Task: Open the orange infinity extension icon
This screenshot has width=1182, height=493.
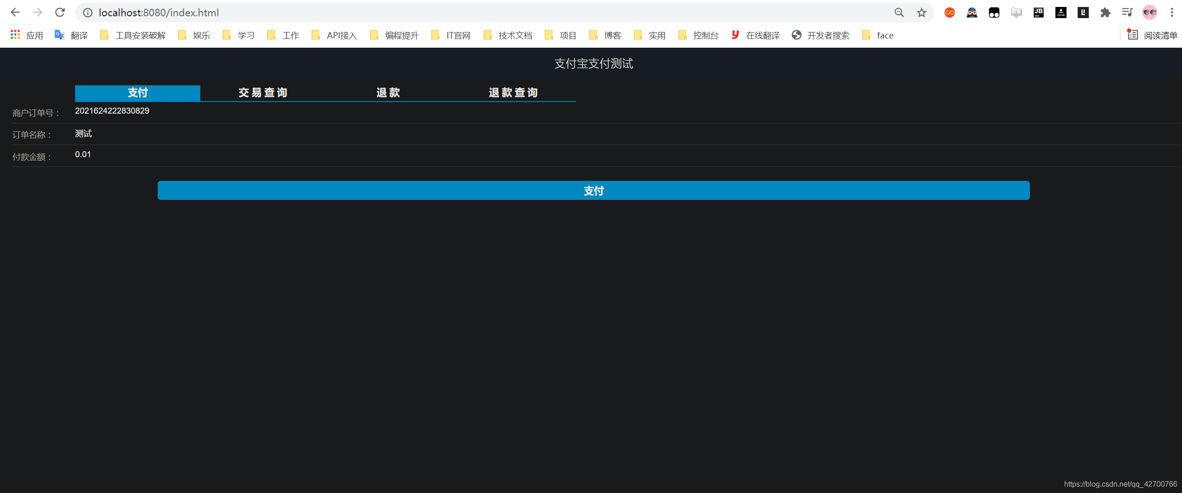Action: (x=949, y=13)
